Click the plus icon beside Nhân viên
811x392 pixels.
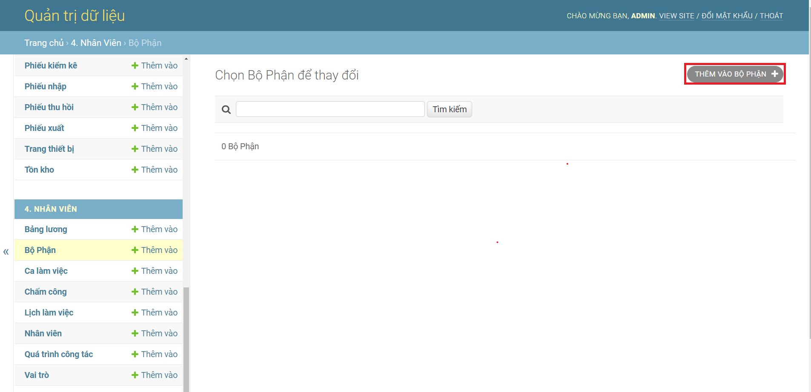(x=135, y=333)
